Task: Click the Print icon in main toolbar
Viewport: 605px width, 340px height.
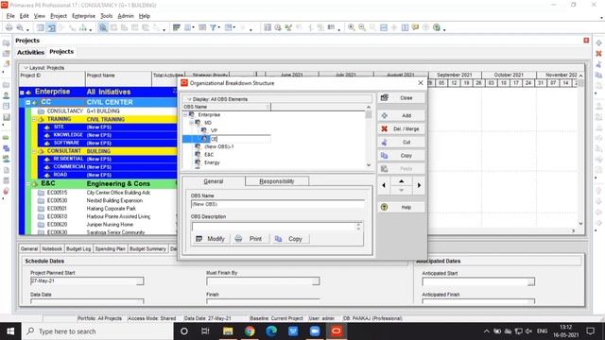Action: tap(9, 27)
